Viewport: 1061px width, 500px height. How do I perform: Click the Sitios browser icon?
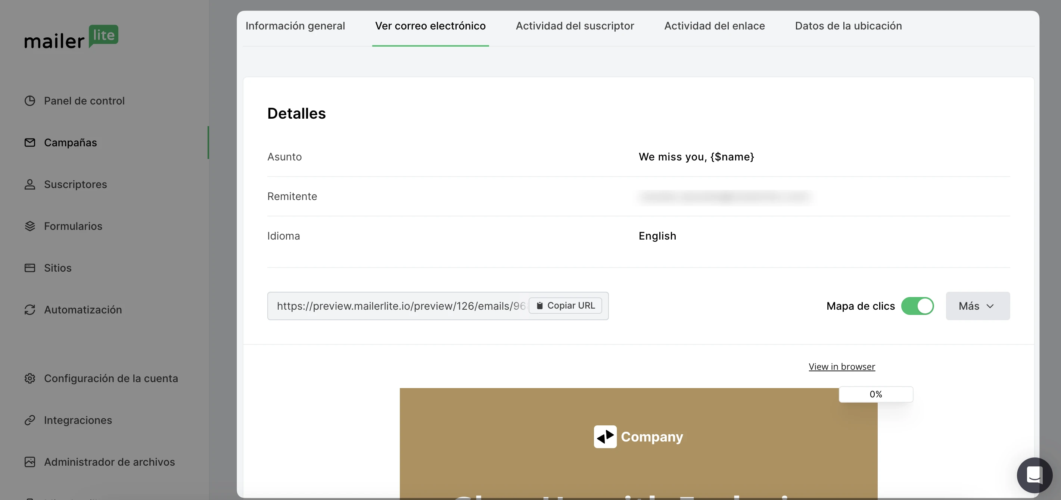[29, 268]
